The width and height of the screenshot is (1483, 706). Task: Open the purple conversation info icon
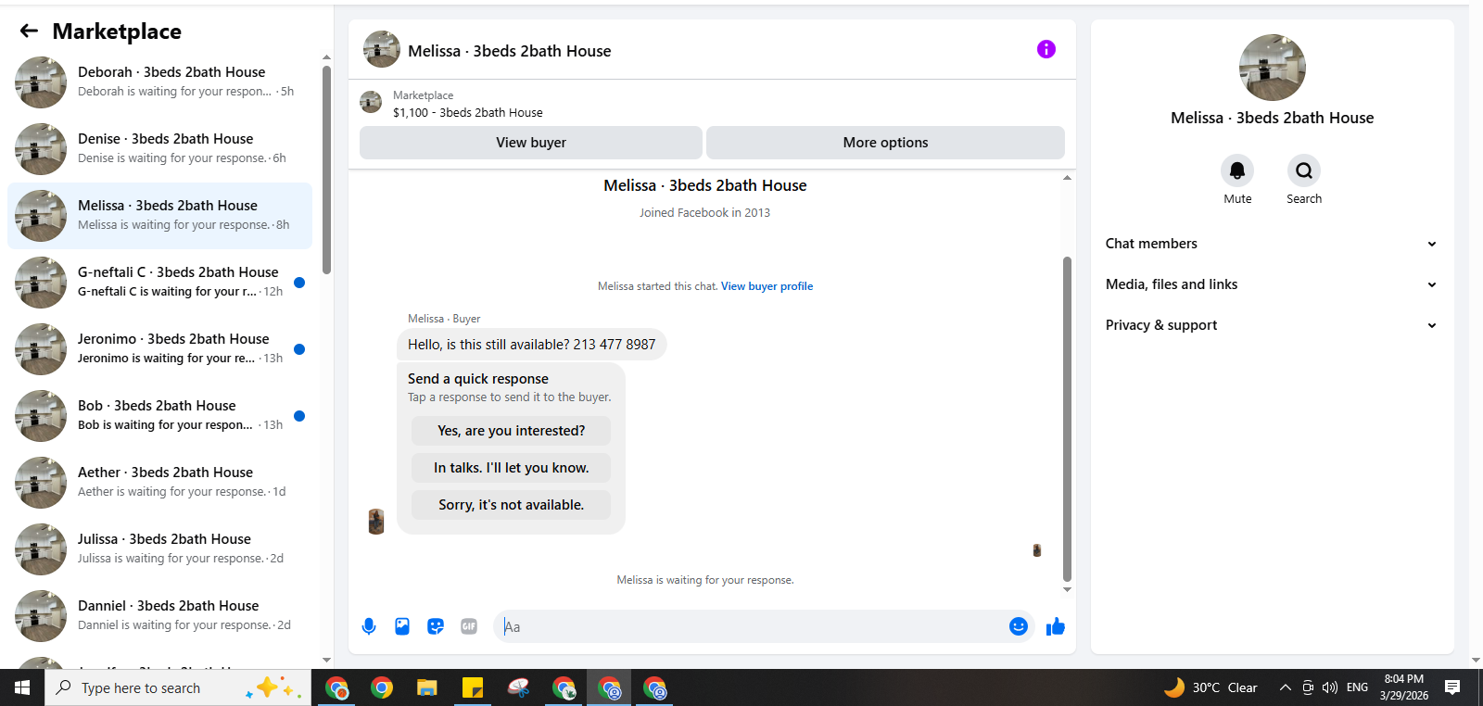1046,49
